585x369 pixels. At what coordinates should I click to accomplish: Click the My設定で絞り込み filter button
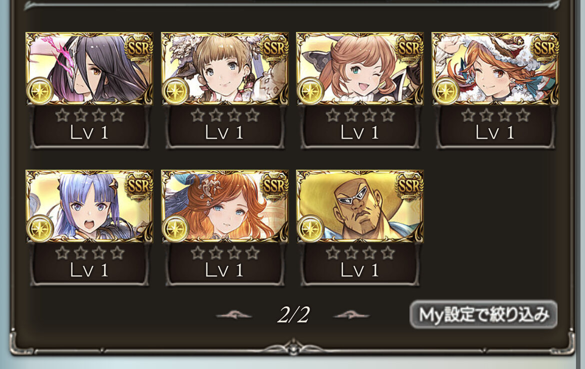pos(483,314)
